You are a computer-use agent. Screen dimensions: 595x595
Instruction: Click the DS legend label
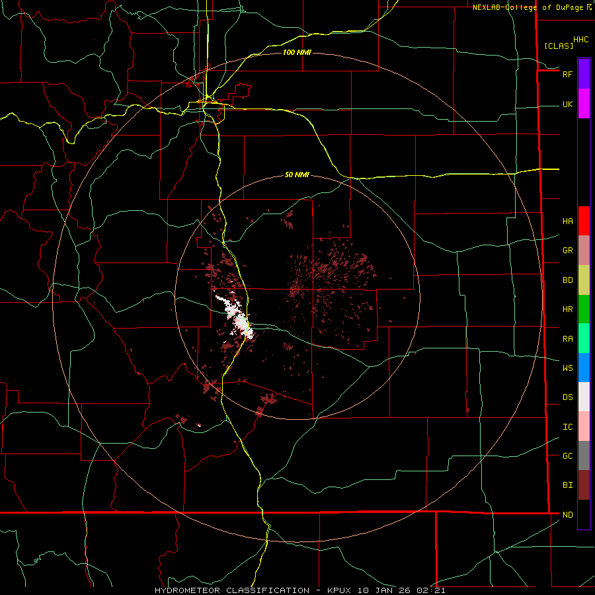click(x=567, y=397)
